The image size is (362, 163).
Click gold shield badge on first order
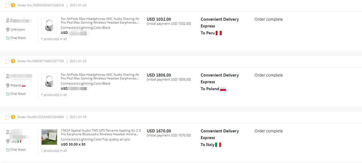coord(13,5)
